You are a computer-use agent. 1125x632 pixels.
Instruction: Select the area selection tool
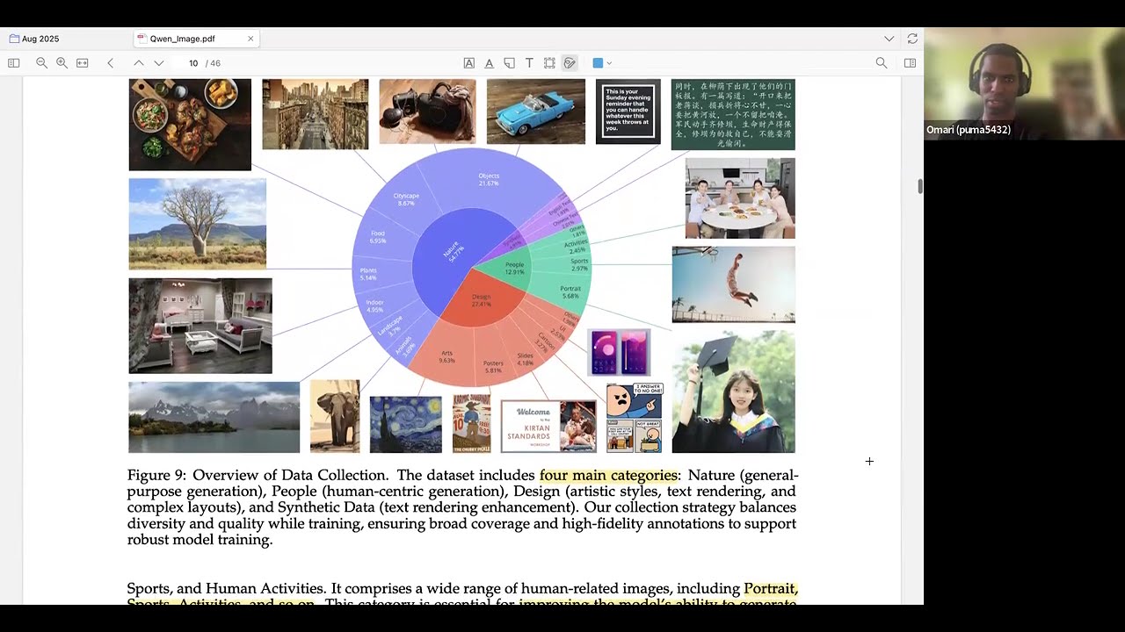549,63
